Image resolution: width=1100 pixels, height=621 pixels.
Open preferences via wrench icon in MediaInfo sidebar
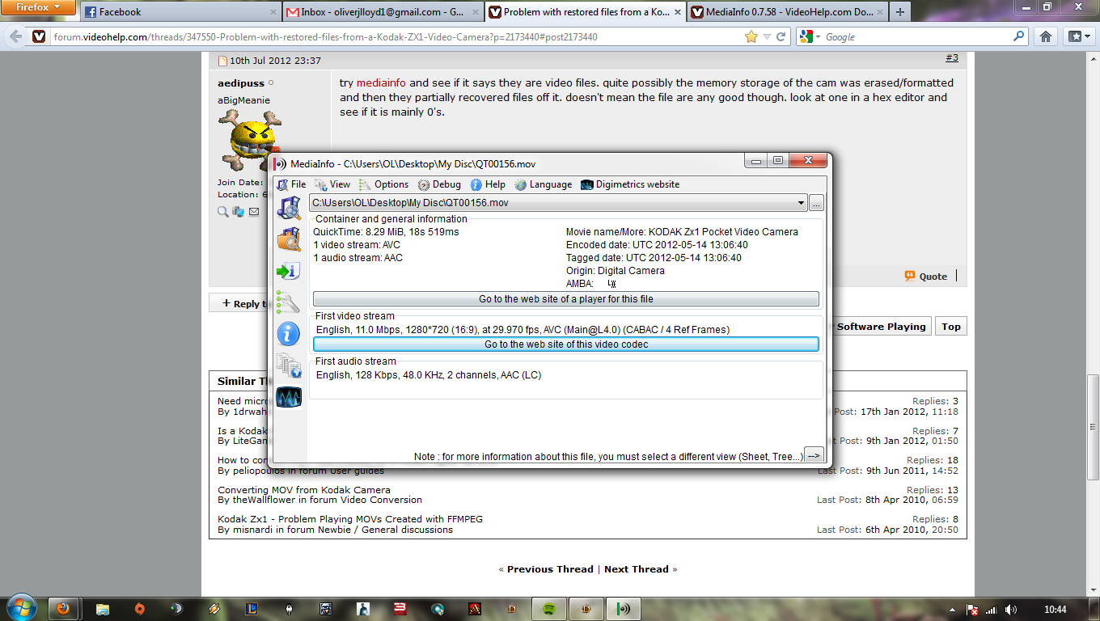[x=289, y=302]
